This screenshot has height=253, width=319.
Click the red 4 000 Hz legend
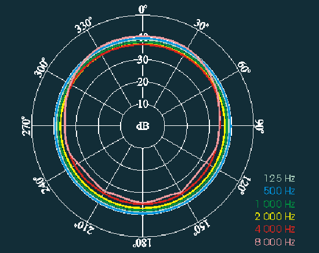(275, 229)
